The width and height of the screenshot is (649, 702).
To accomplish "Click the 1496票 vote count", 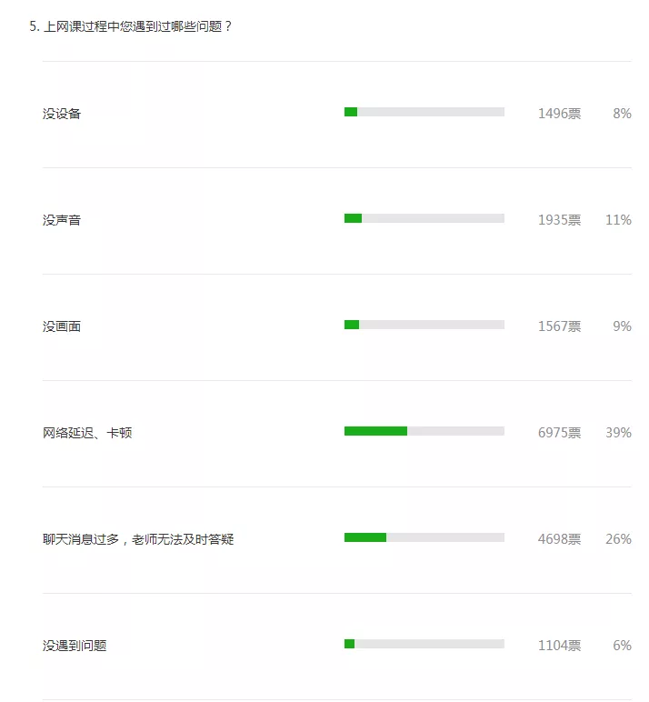I will tap(559, 114).
